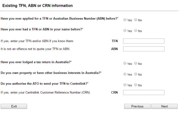This screenshot has height=117, width=180.
Task: Click the bold ABN field label
Action: [x=114, y=49]
